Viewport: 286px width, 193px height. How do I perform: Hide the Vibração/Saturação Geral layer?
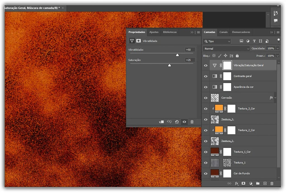(x=206, y=65)
